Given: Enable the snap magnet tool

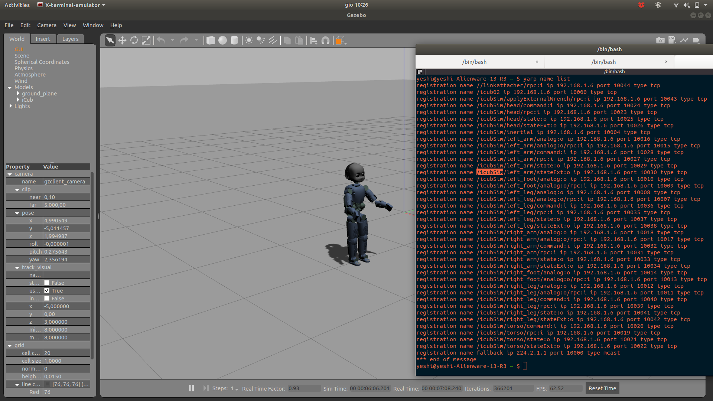Looking at the screenshot, I should 325,40.
